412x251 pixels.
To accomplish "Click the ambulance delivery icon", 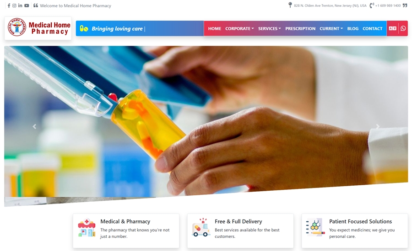I will pos(201,227).
